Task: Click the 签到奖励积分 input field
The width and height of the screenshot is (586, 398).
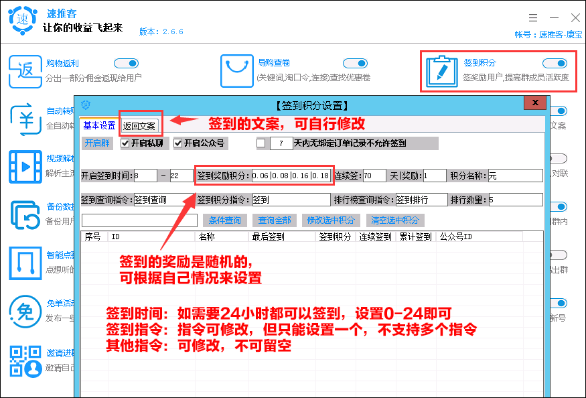Action: (x=291, y=176)
